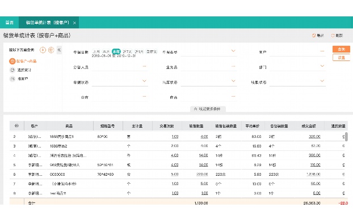Viewport: 353px width, 221px height.
Task: Click the orange 查询 button
Action: click(341, 49)
